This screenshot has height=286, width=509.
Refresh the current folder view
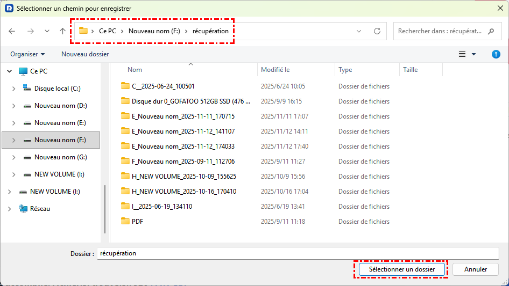pos(377,31)
